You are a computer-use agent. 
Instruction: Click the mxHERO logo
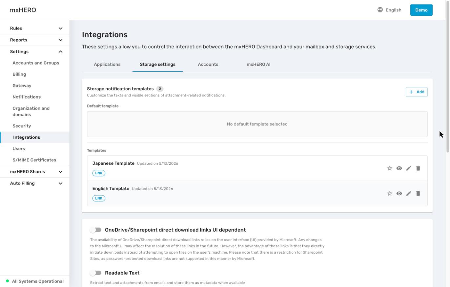click(23, 10)
